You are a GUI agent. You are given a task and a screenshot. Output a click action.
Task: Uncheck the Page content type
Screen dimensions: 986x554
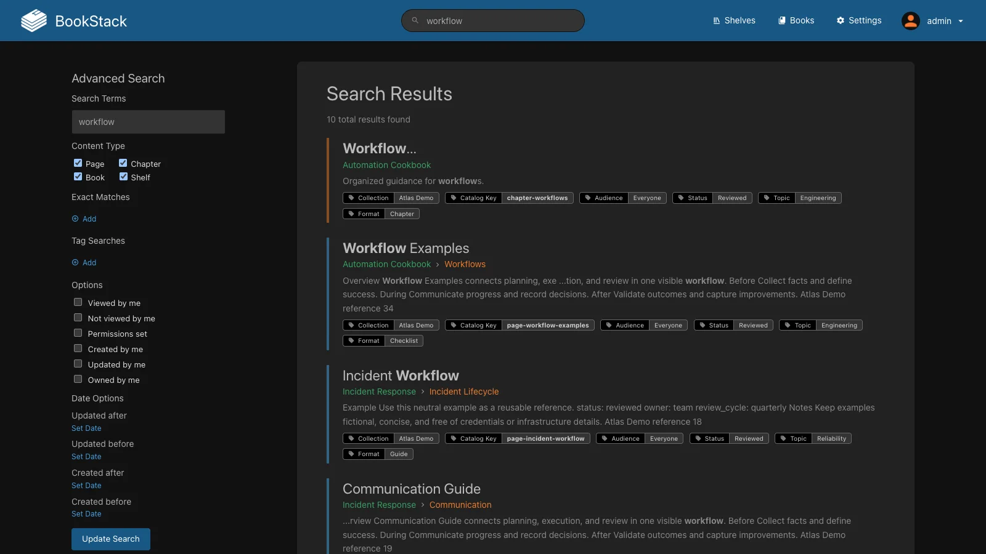pos(78,163)
